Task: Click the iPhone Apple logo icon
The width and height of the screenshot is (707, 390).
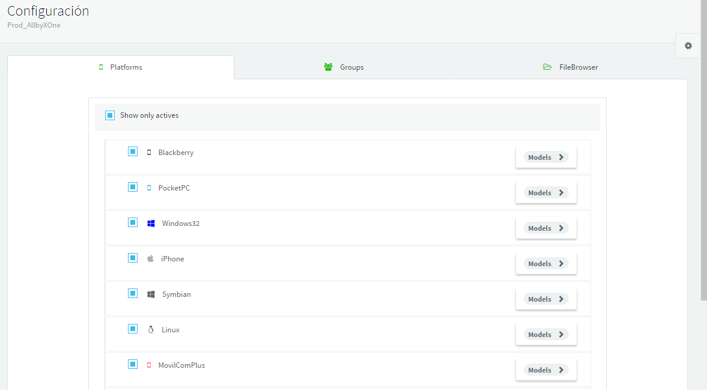Action: tap(150, 258)
